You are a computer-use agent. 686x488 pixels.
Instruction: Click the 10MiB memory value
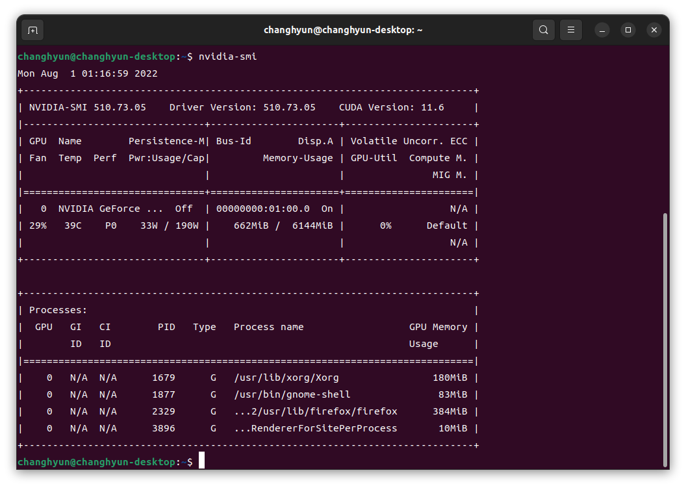tap(453, 428)
